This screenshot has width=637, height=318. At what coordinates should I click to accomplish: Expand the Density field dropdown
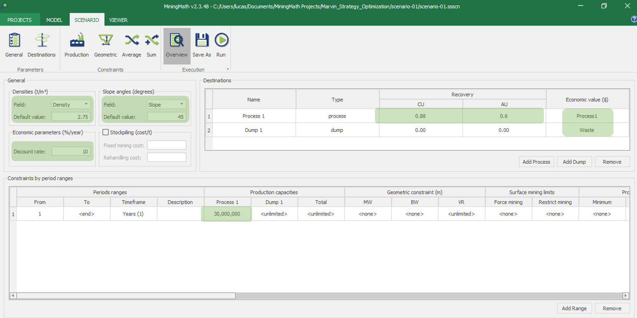(x=86, y=105)
